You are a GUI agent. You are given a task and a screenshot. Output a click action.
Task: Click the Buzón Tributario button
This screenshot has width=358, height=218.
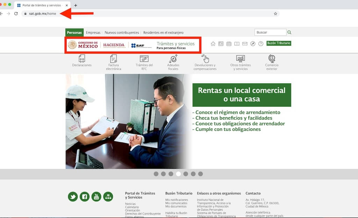(279, 43)
